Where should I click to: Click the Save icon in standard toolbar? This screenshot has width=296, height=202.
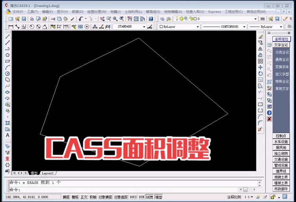click(24, 19)
